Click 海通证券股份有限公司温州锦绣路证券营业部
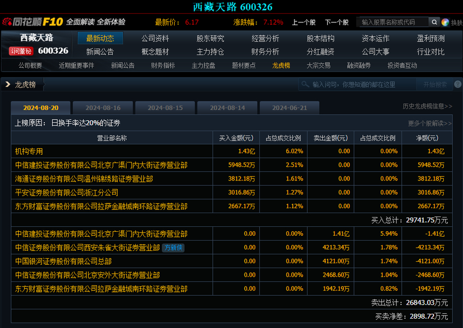463x328 pixels. click(x=84, y=179)
